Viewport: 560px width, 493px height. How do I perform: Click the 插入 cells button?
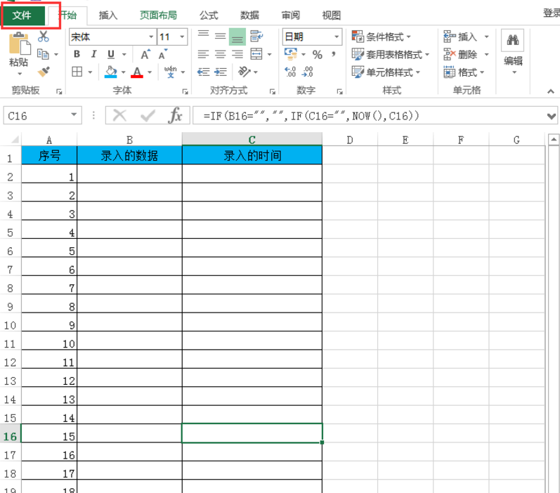[460, 37]
